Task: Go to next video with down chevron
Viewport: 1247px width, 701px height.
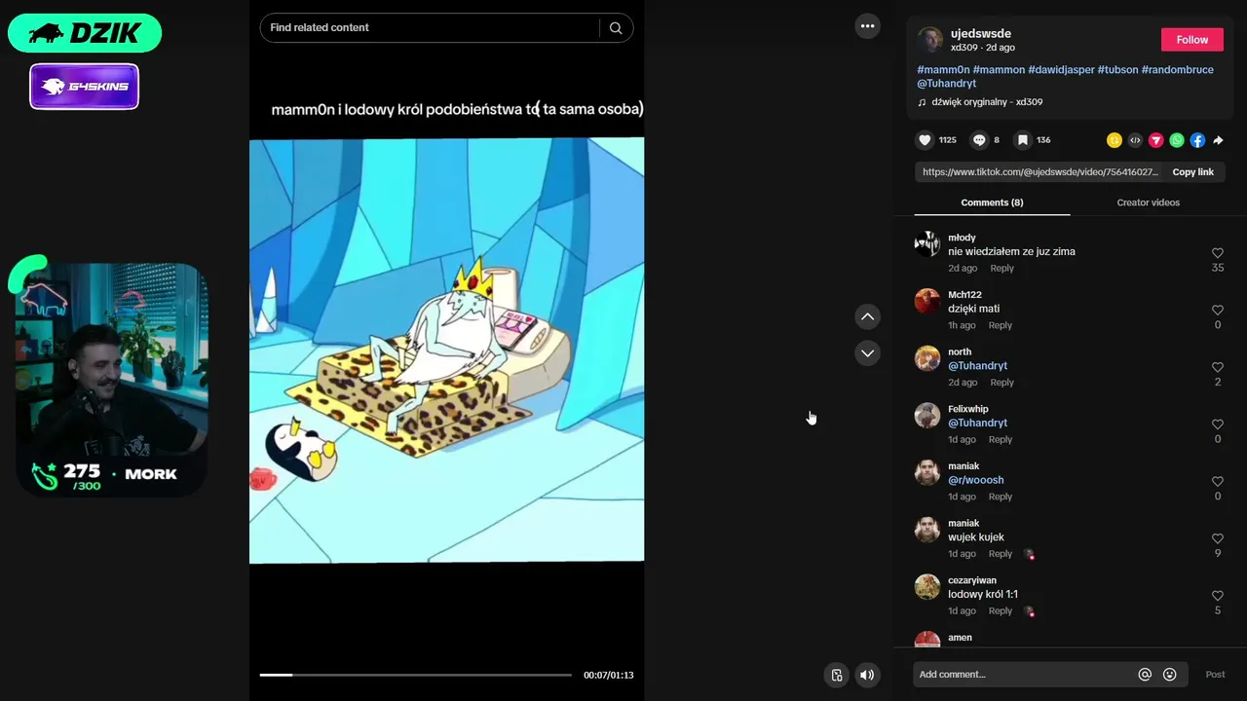Action: click(x=867, y=352)
